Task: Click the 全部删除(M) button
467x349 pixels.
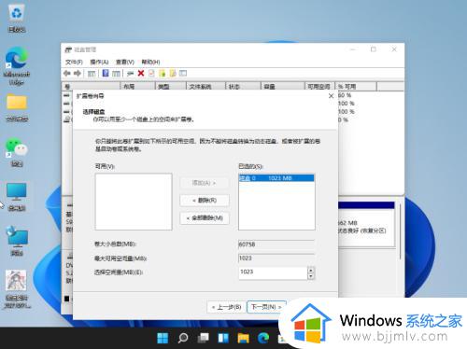Action: point(205,218)
